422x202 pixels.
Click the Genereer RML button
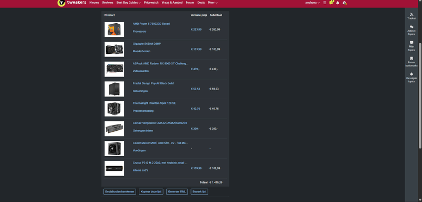[177, 192]
